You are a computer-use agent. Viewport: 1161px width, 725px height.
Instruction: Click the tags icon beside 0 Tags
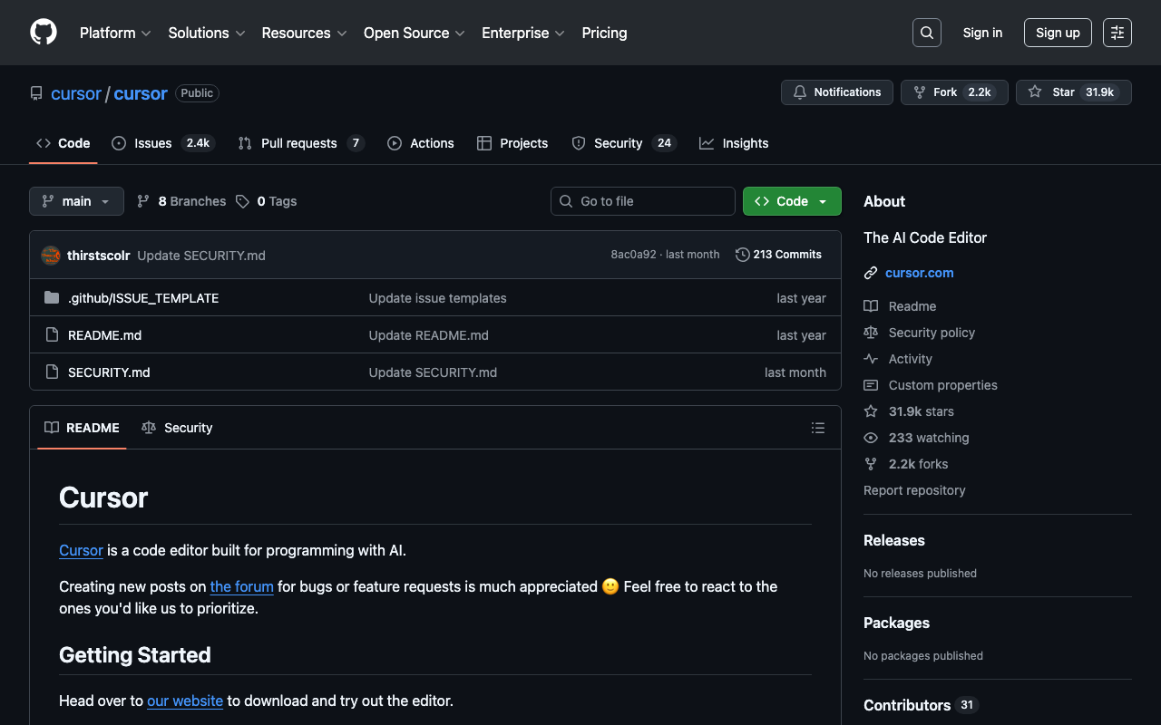(x=242, y=201)
